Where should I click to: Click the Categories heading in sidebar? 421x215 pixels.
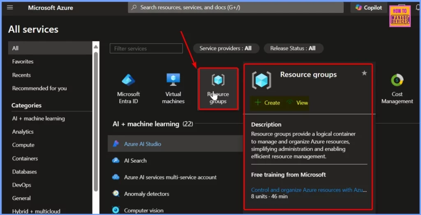[x=26, y=105]
